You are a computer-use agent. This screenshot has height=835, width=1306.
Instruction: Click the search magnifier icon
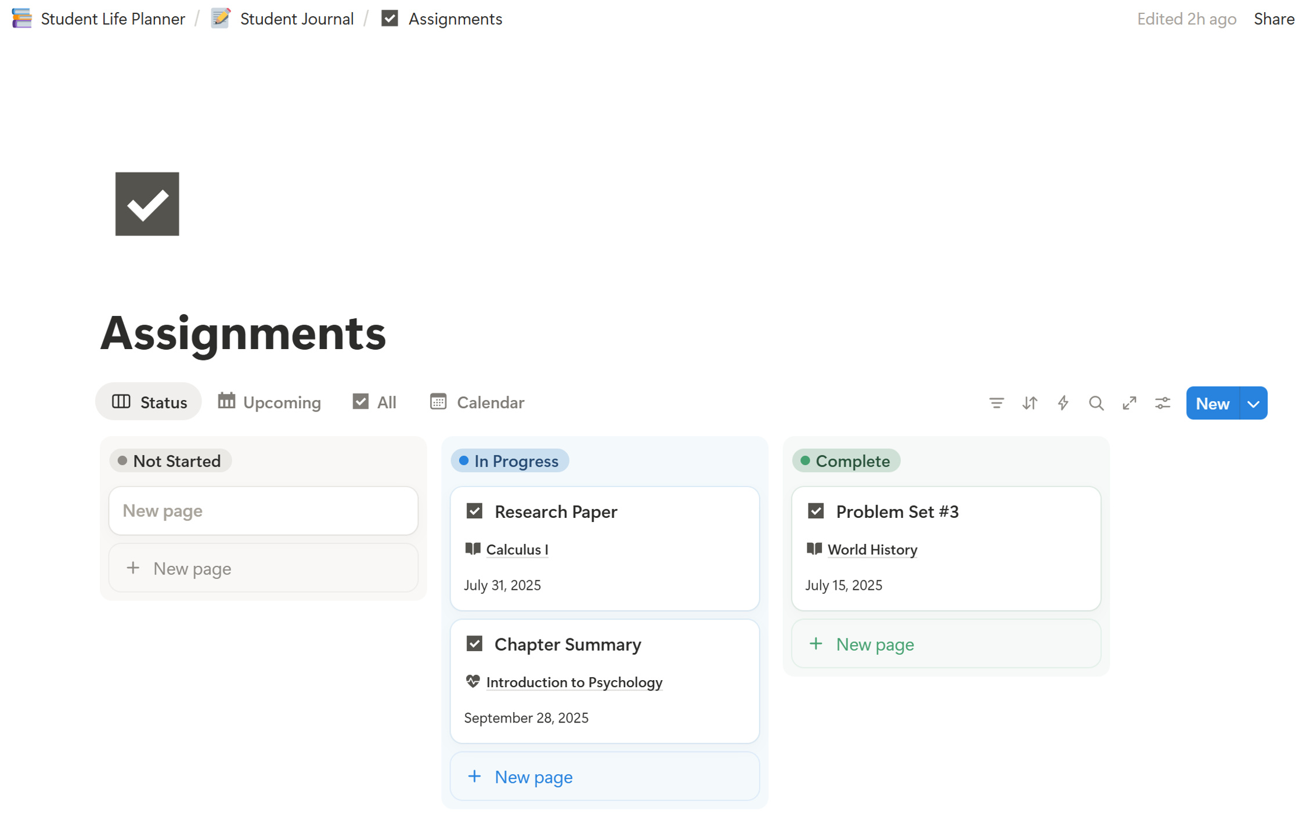tap(1096, 403)
